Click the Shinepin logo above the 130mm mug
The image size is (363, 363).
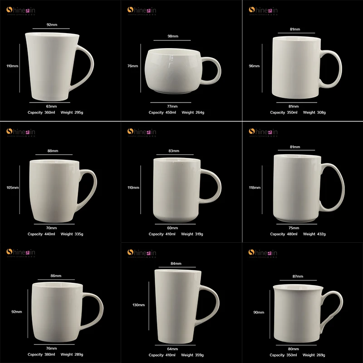coord(142,253)
